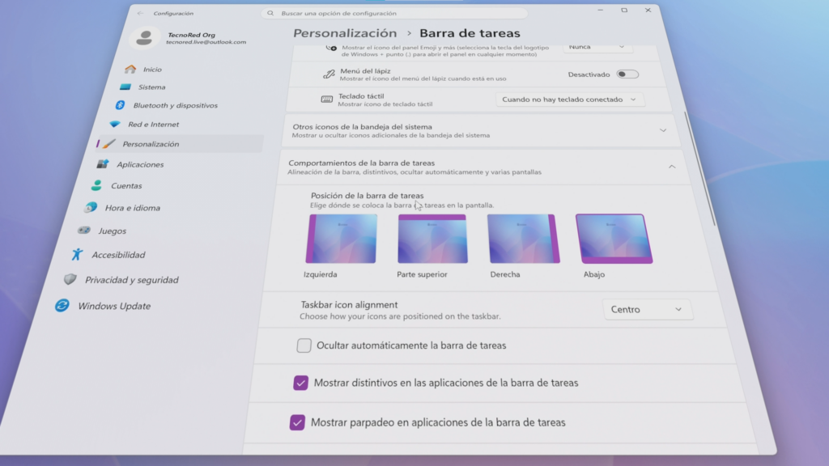This screenshot has height=466, width=829.
Task: Open Accesibilidad settings
Action: coord(118,255)
